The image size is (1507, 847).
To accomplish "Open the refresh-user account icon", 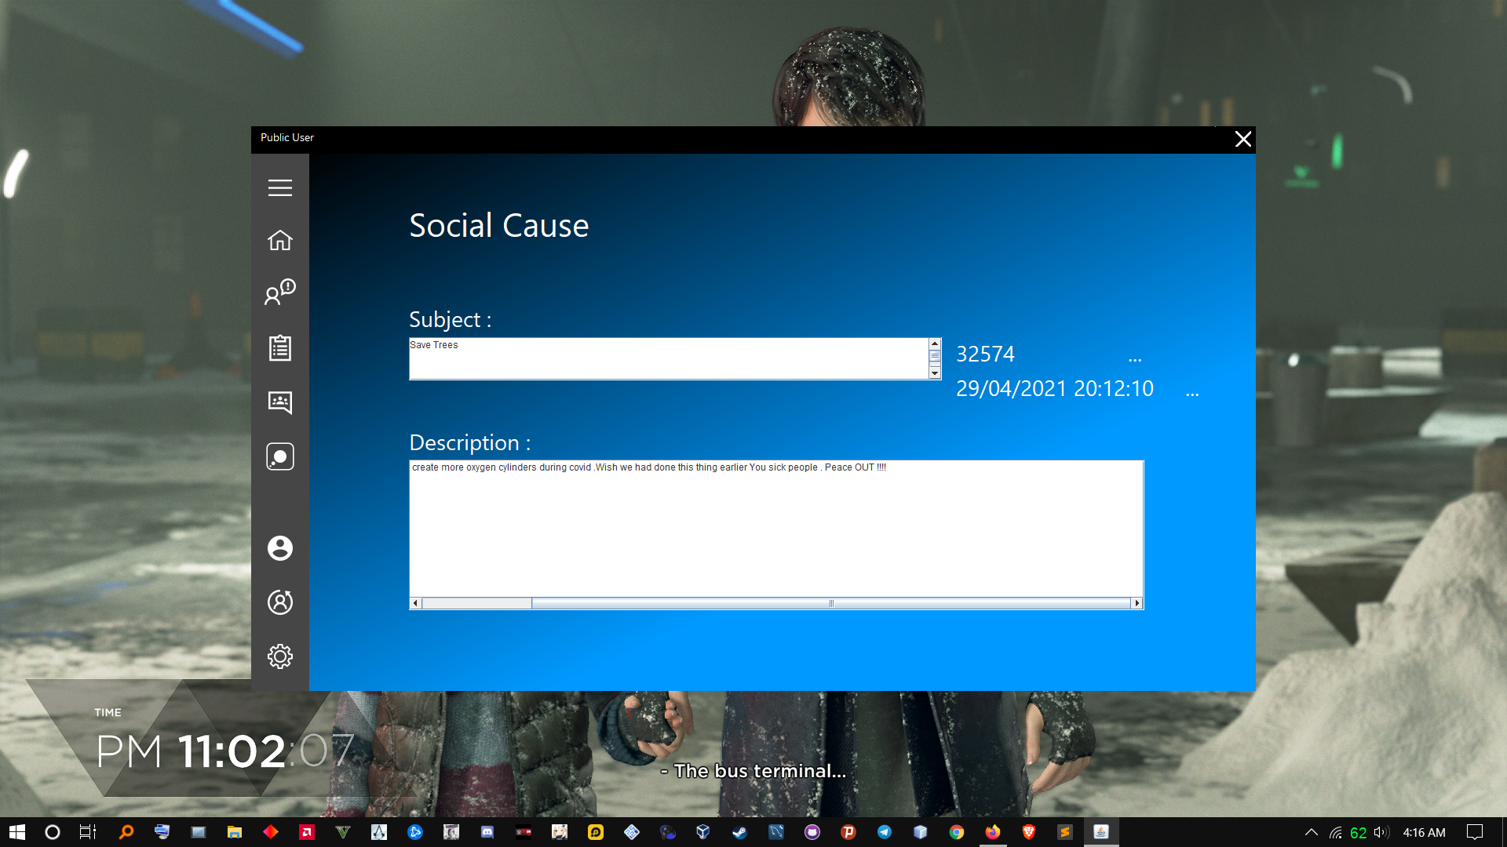I will 279,602.
